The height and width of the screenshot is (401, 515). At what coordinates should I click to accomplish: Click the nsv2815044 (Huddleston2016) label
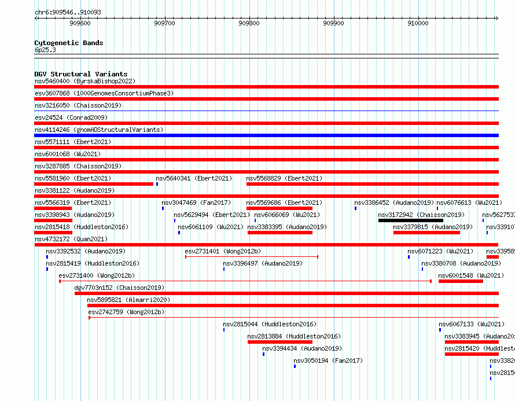coord(270,324)
